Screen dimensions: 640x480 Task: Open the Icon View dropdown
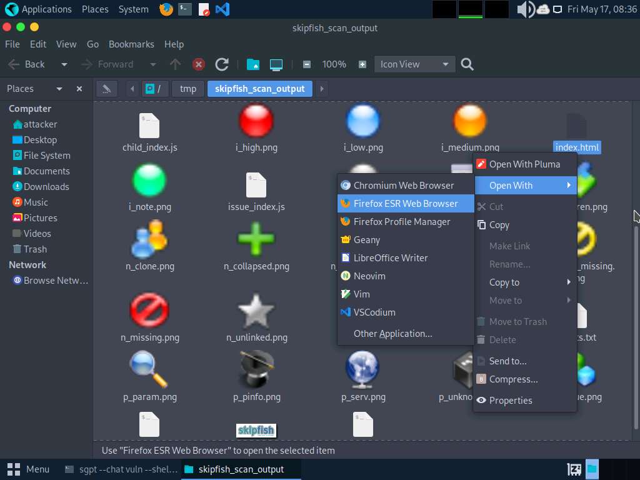tap(414, 64)
